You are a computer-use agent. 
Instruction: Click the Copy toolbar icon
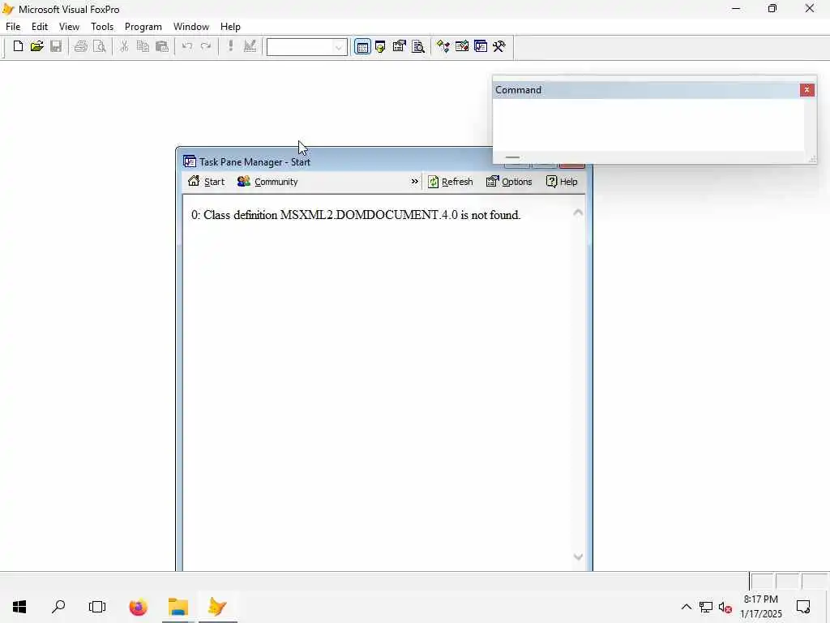[143, 46]
